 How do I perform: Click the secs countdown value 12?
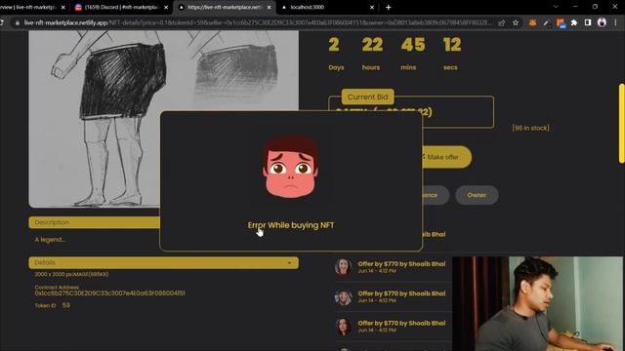452,45
